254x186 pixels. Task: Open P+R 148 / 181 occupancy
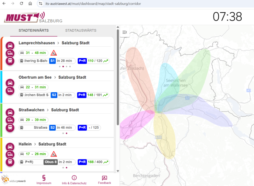point(93,95)
